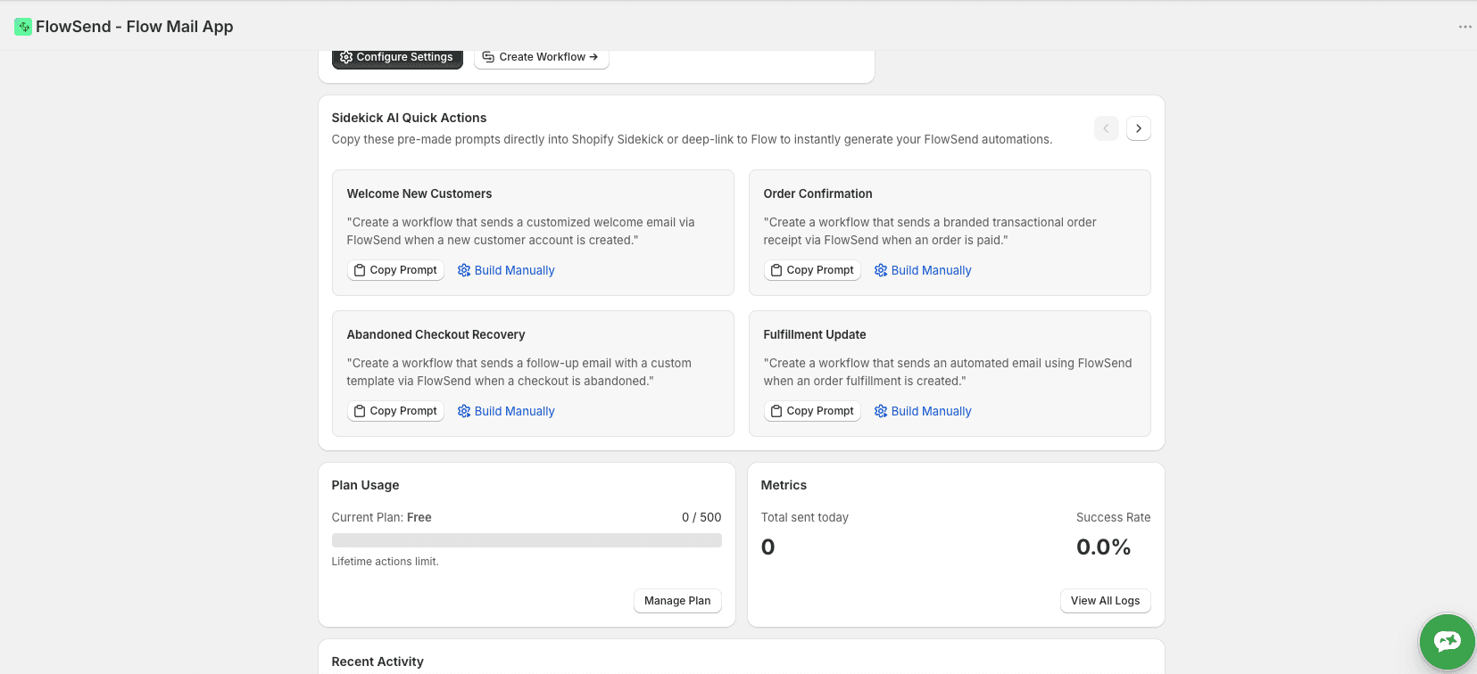1477x674 pixels.
Task: Click the Metrics heading
Action: point(784,485)
